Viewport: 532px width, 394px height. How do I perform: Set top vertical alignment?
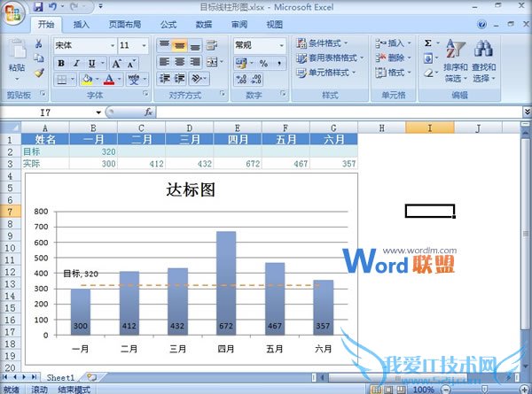coord(165,45)
